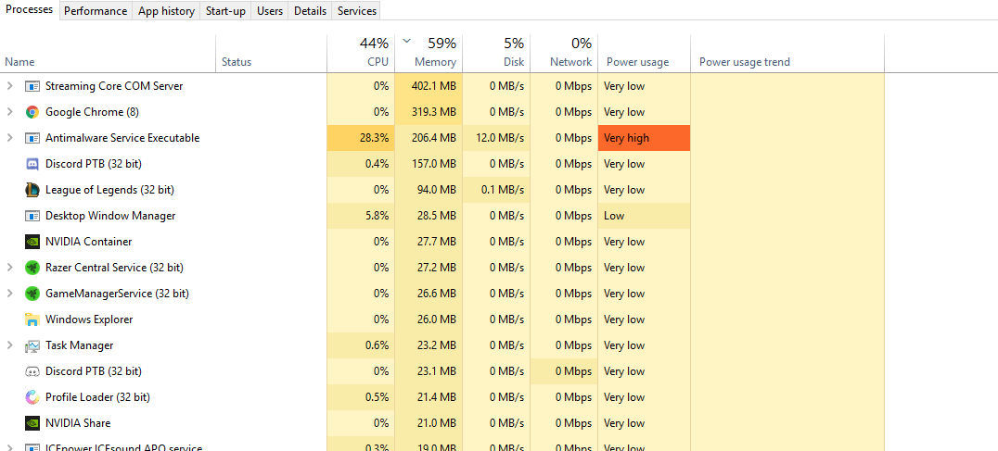
Task: Select the Streaming Core COM Server row
Action: point(442,86)
